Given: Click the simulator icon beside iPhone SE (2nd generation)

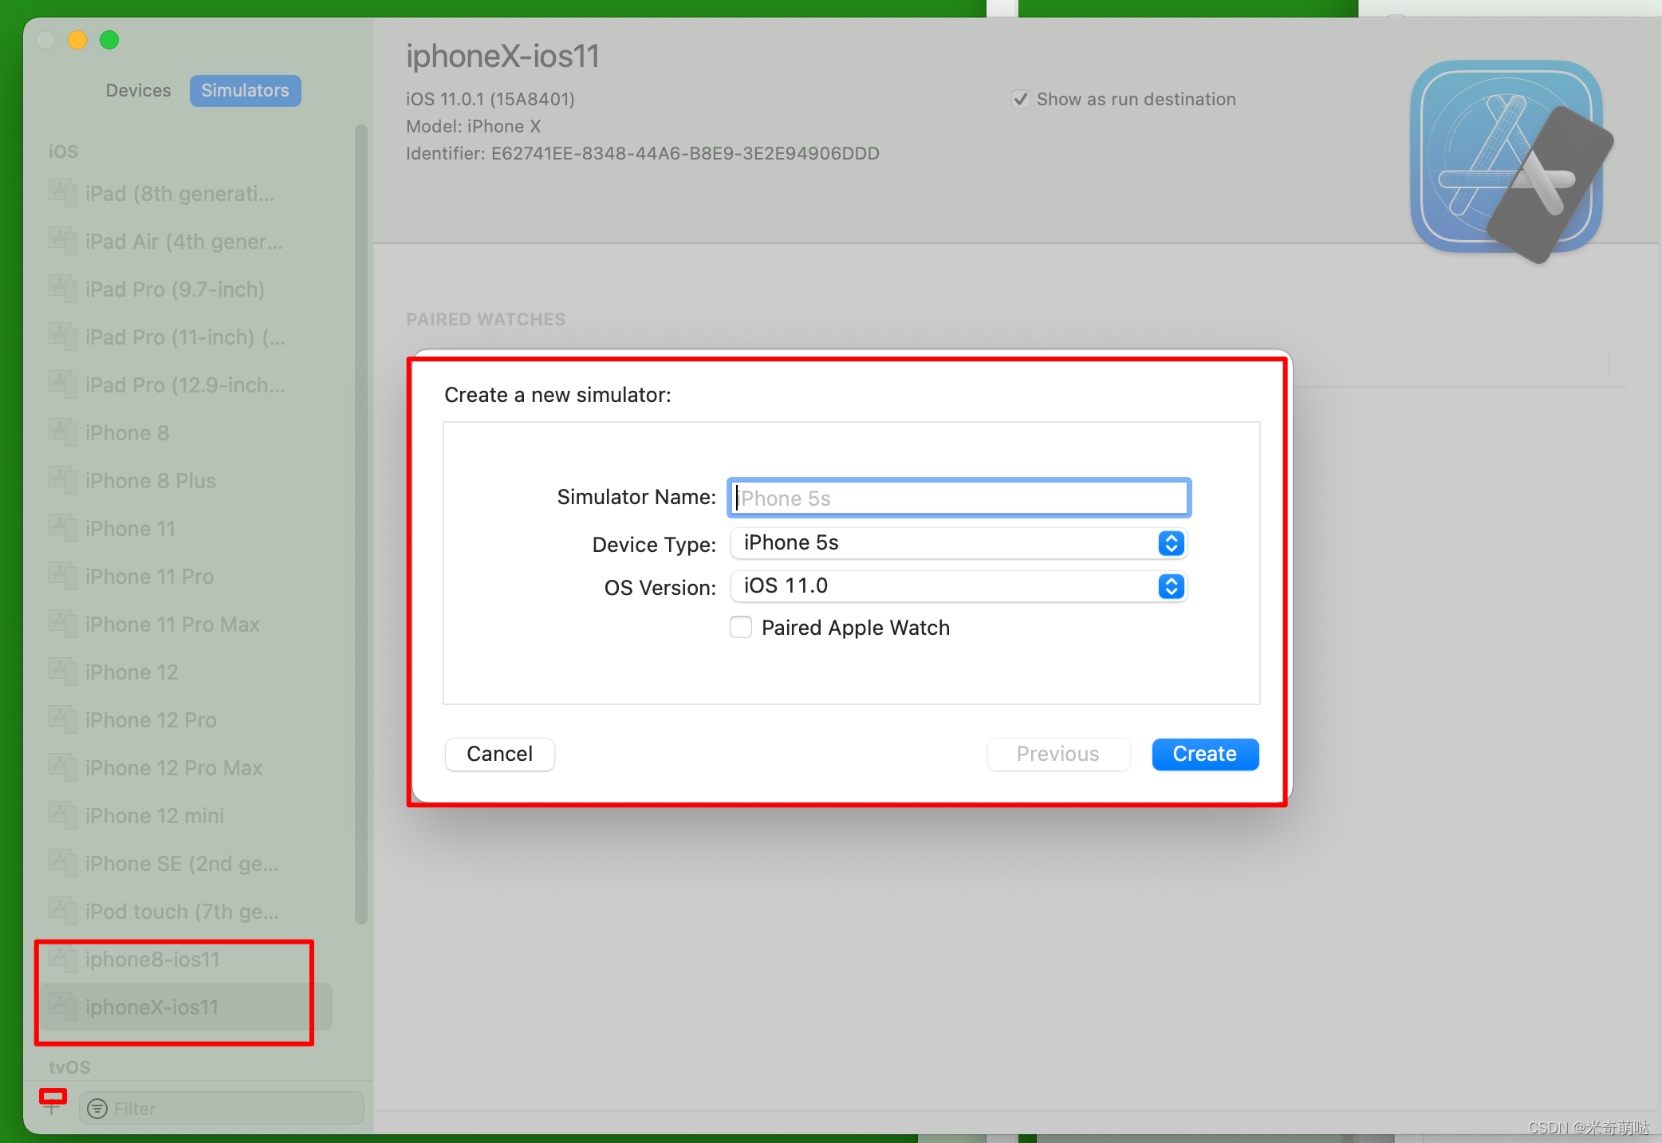Looking at the screenshot, I should pyautogui.click(x=62, y=863).
